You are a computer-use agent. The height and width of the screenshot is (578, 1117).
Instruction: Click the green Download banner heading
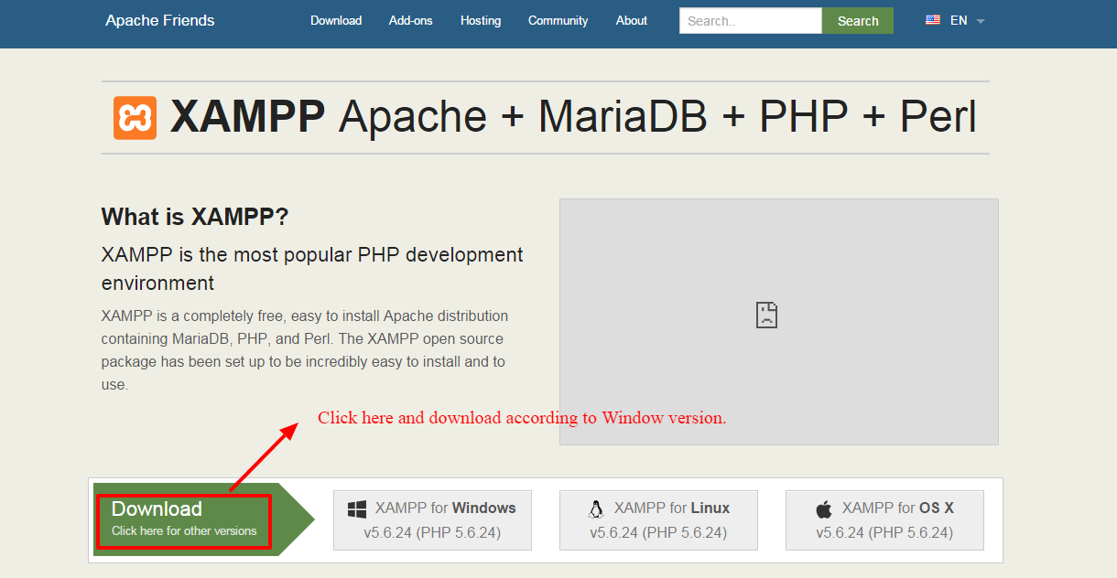(157, 508)
